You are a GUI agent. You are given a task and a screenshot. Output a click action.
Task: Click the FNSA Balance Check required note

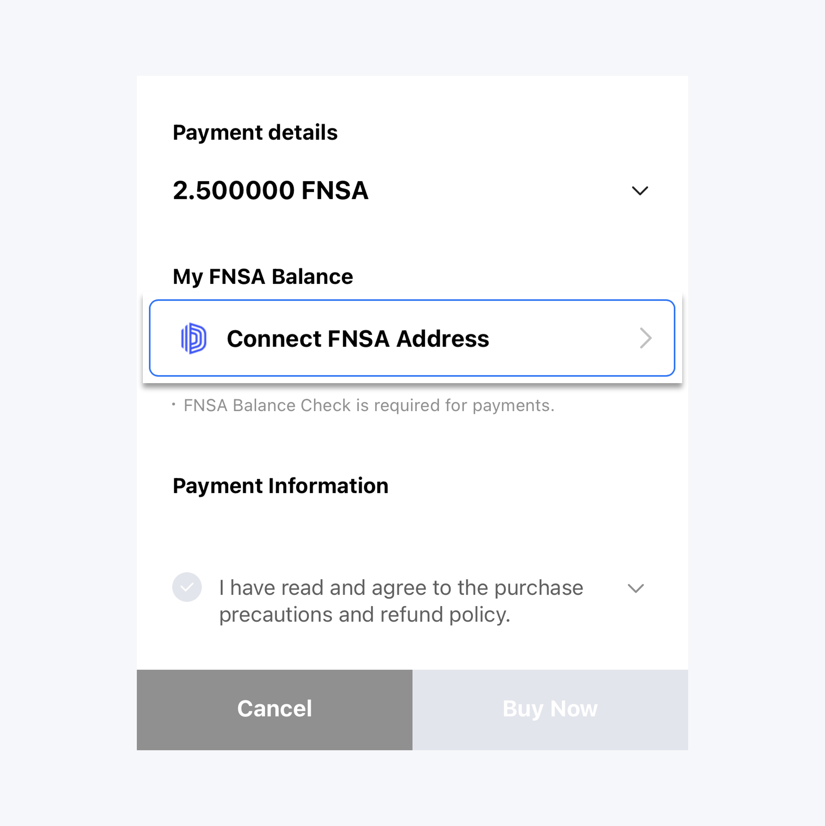368,405
